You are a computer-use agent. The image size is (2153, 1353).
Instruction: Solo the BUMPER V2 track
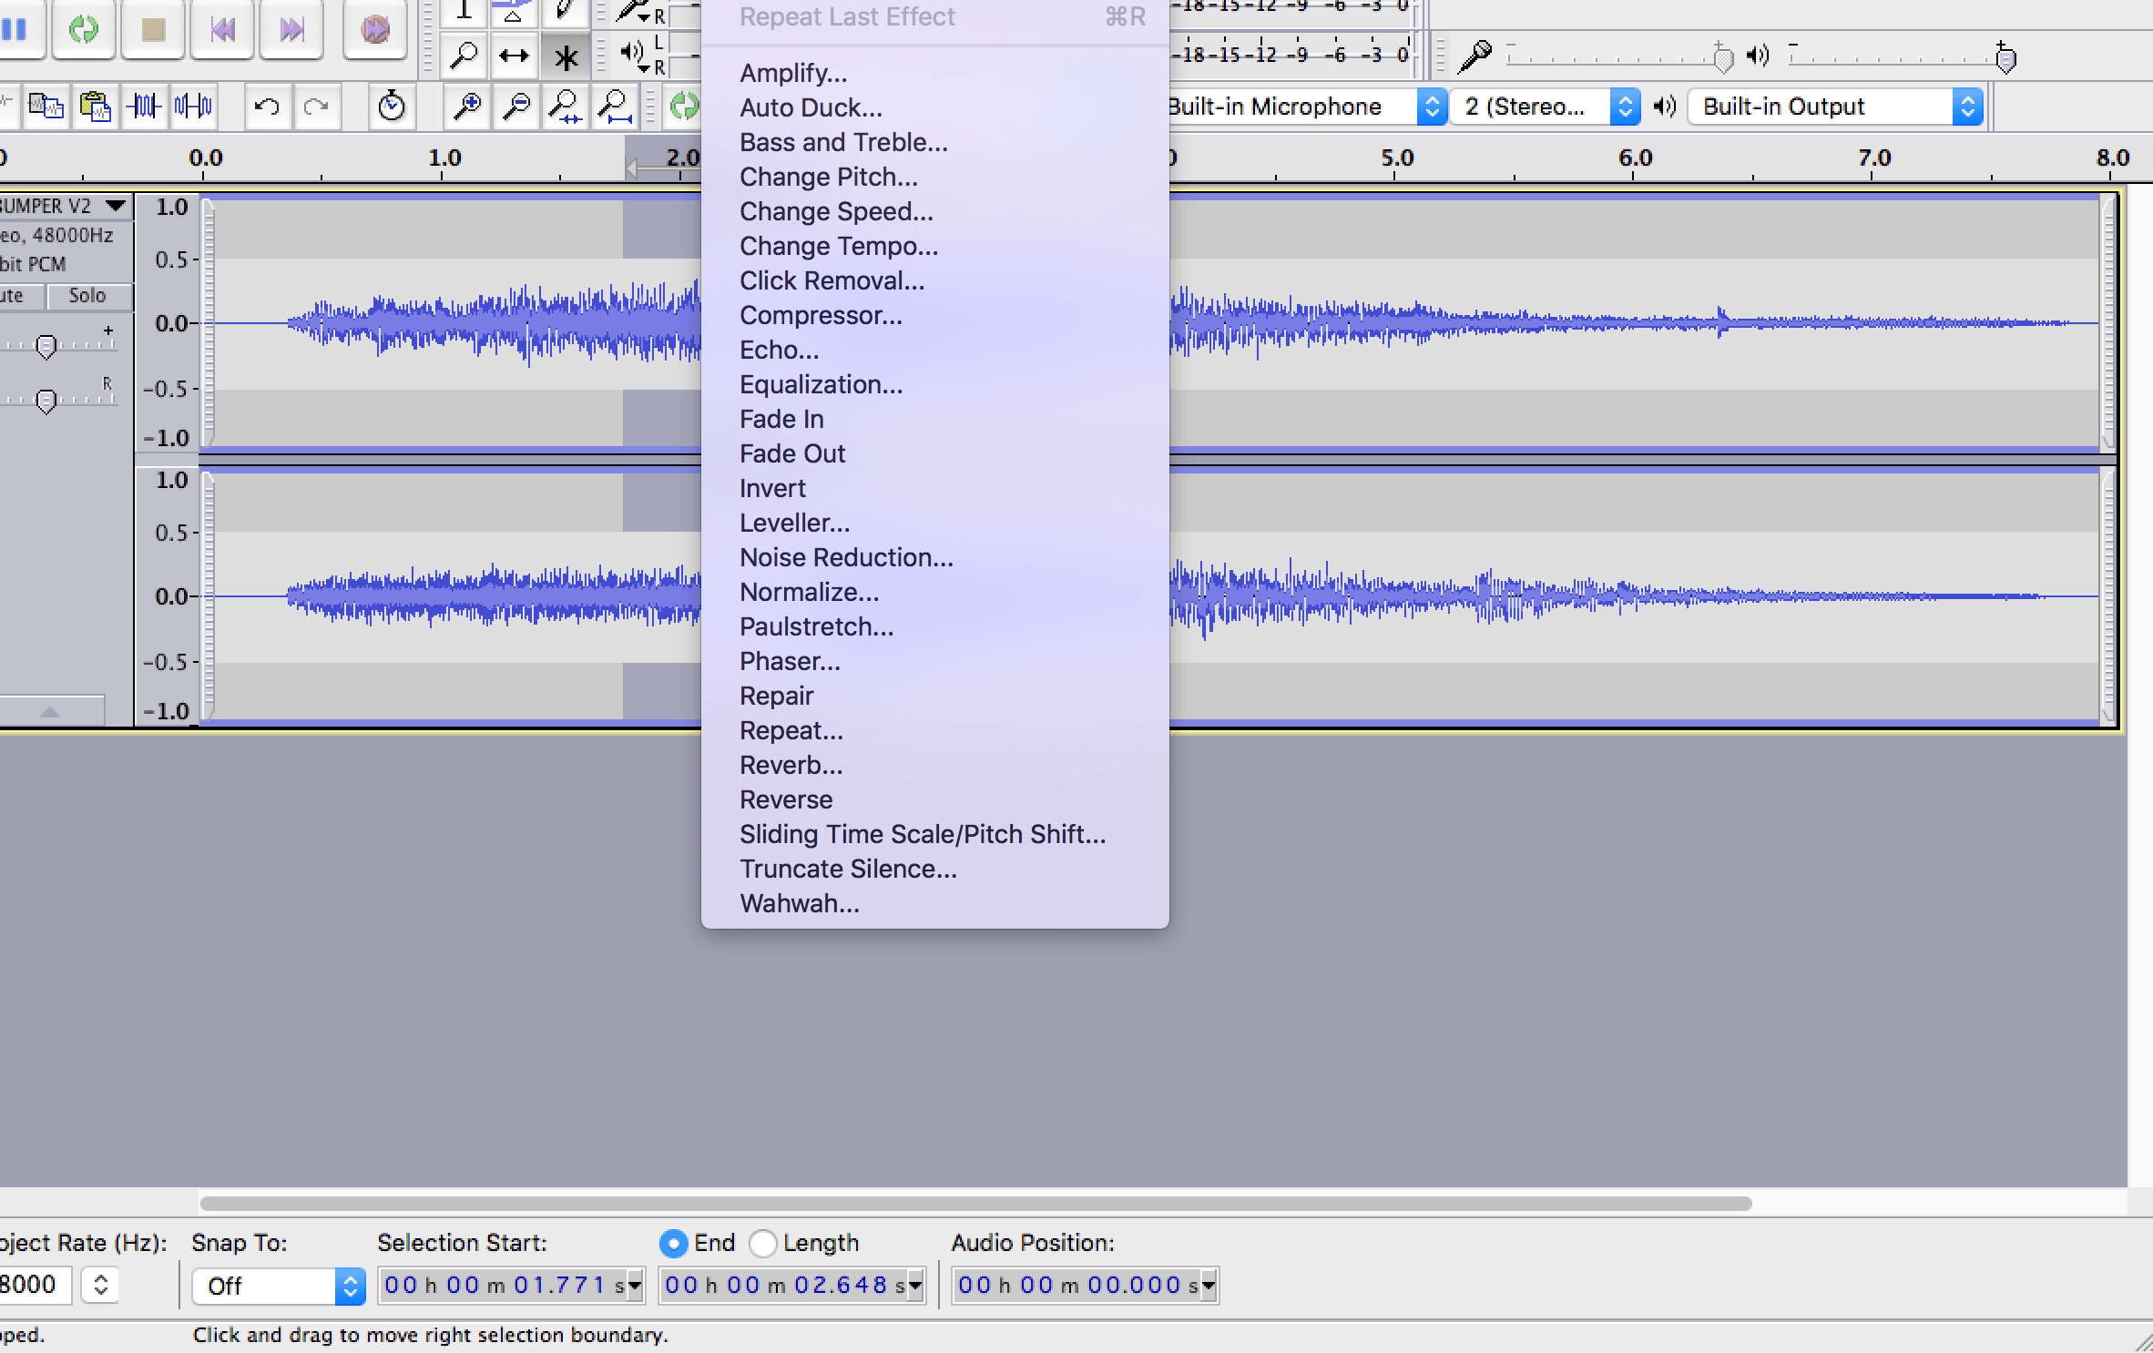point(88,295)
